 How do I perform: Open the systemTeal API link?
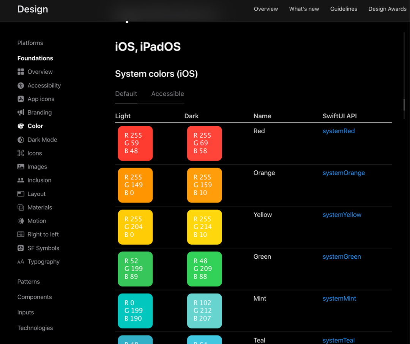(339, 340)
